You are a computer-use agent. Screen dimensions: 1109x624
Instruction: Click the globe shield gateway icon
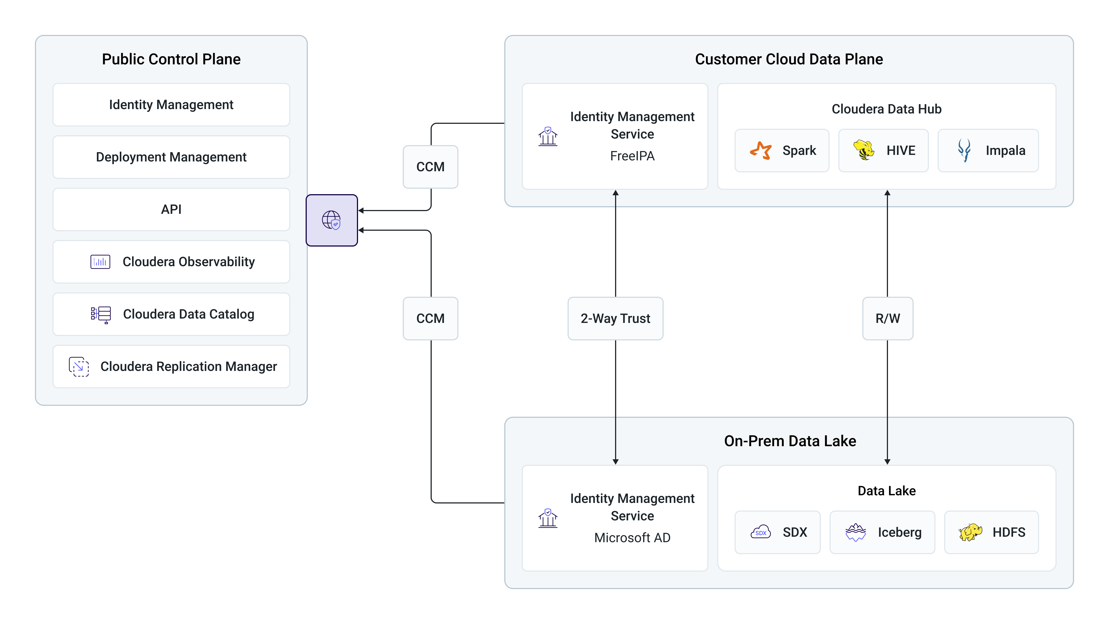(332, 220)
